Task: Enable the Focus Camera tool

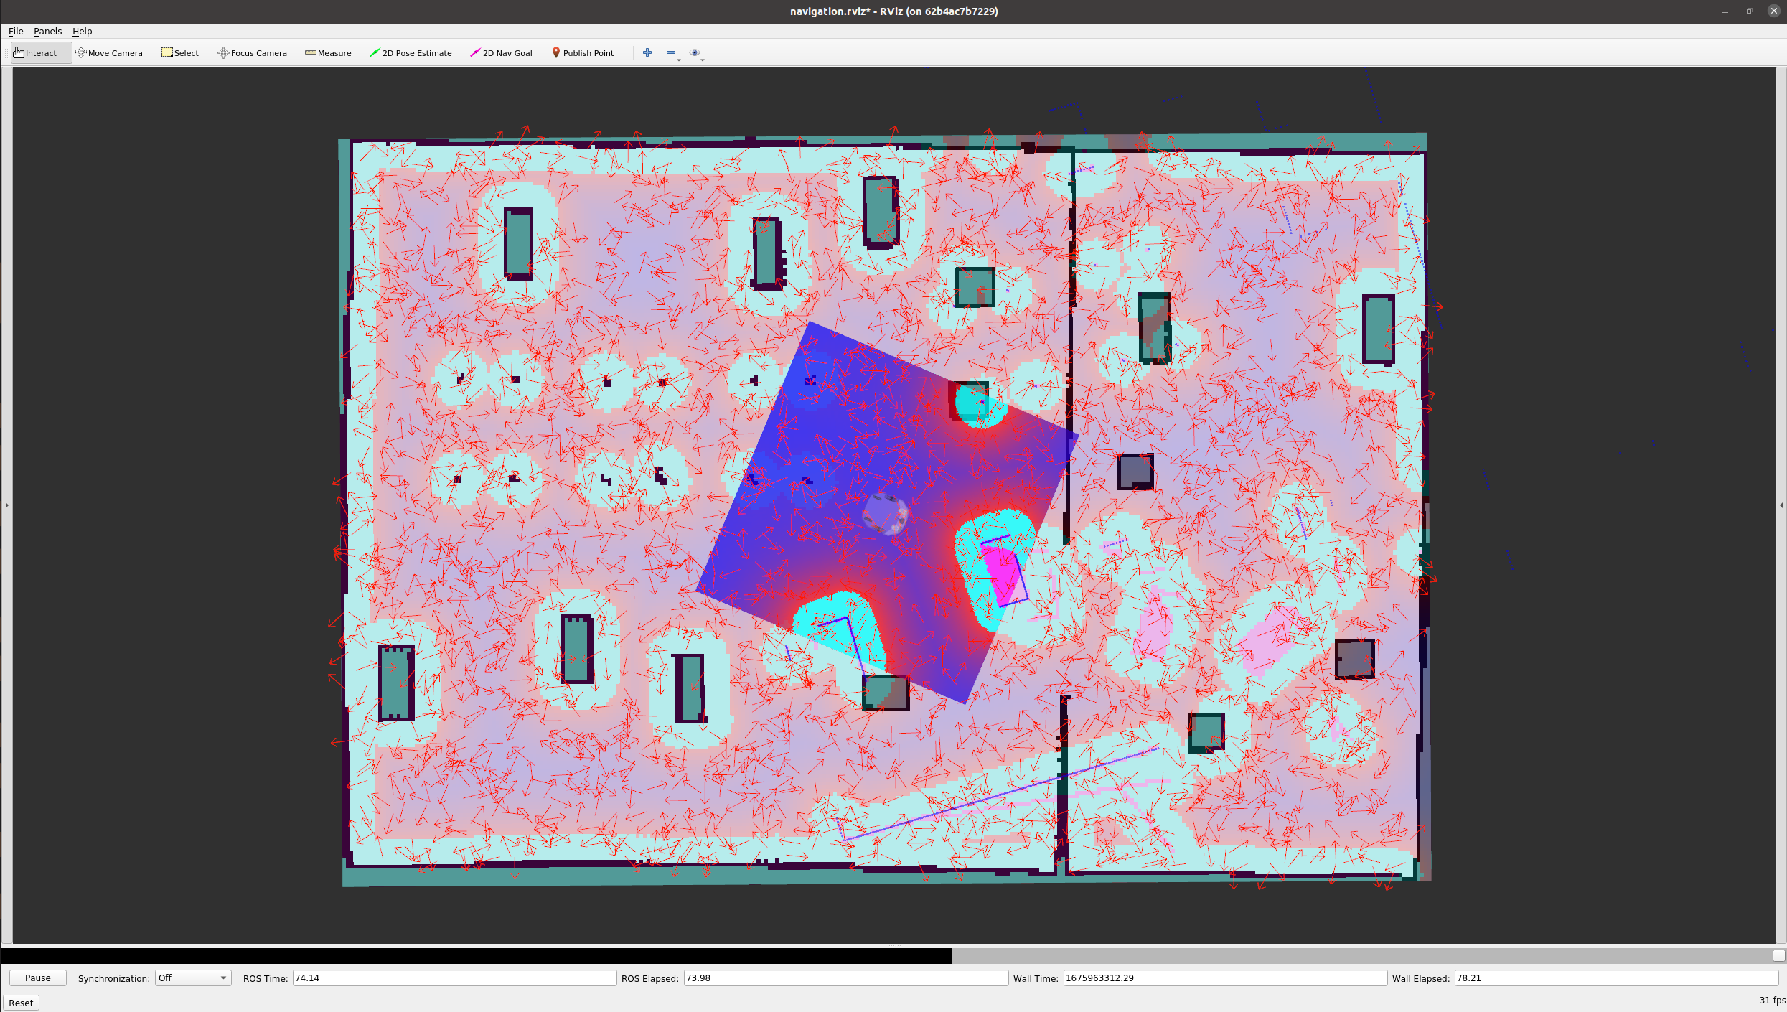Action: tap(252, 53)
